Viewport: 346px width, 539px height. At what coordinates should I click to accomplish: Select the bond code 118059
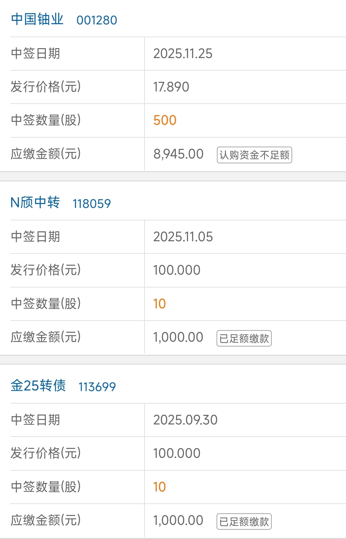click(92, 204)
